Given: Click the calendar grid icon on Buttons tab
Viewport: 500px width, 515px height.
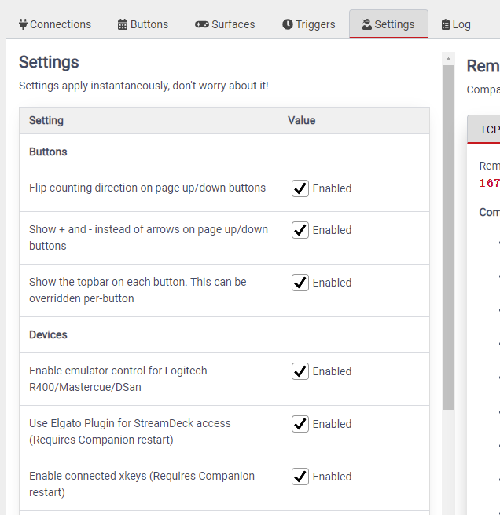Looking at the screenshot, I should (123, 24).
